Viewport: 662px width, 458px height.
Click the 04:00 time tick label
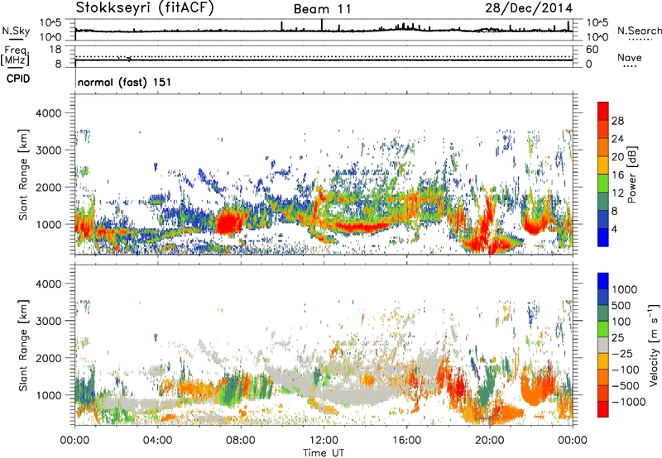(157, 441)
